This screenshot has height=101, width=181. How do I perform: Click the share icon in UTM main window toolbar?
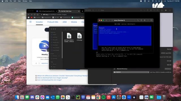162,10
